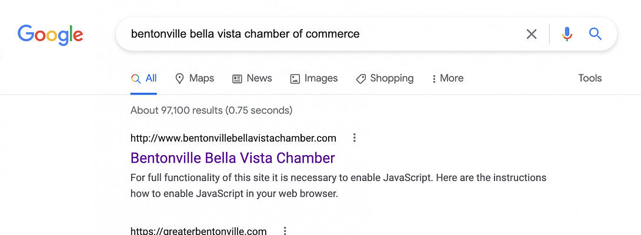Image resolution: width=641 pixels, height=235 pixels.
Task: Click the bentonvillebellavistachamber.com URL
Action: pos(233,138)
